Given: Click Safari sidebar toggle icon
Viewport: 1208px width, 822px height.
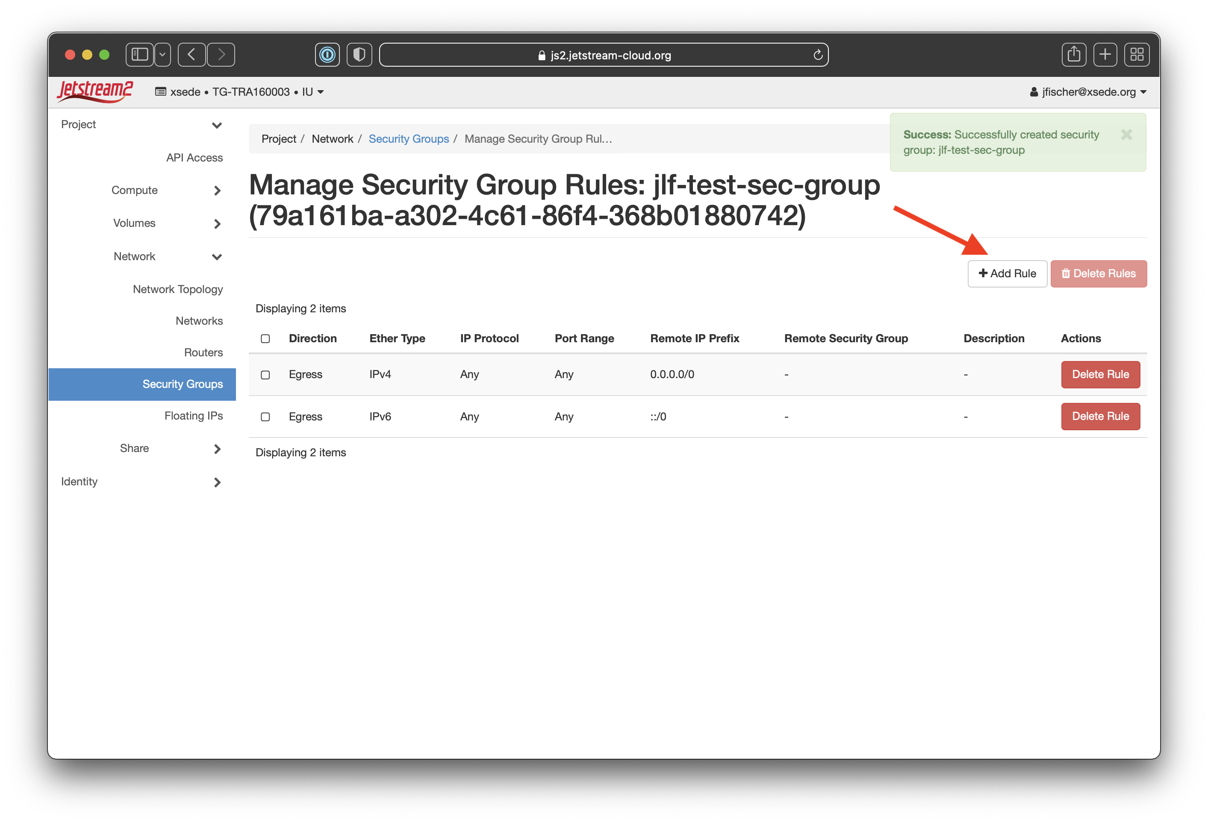Looking at the screenshot, I should click(x=140, y=55).
